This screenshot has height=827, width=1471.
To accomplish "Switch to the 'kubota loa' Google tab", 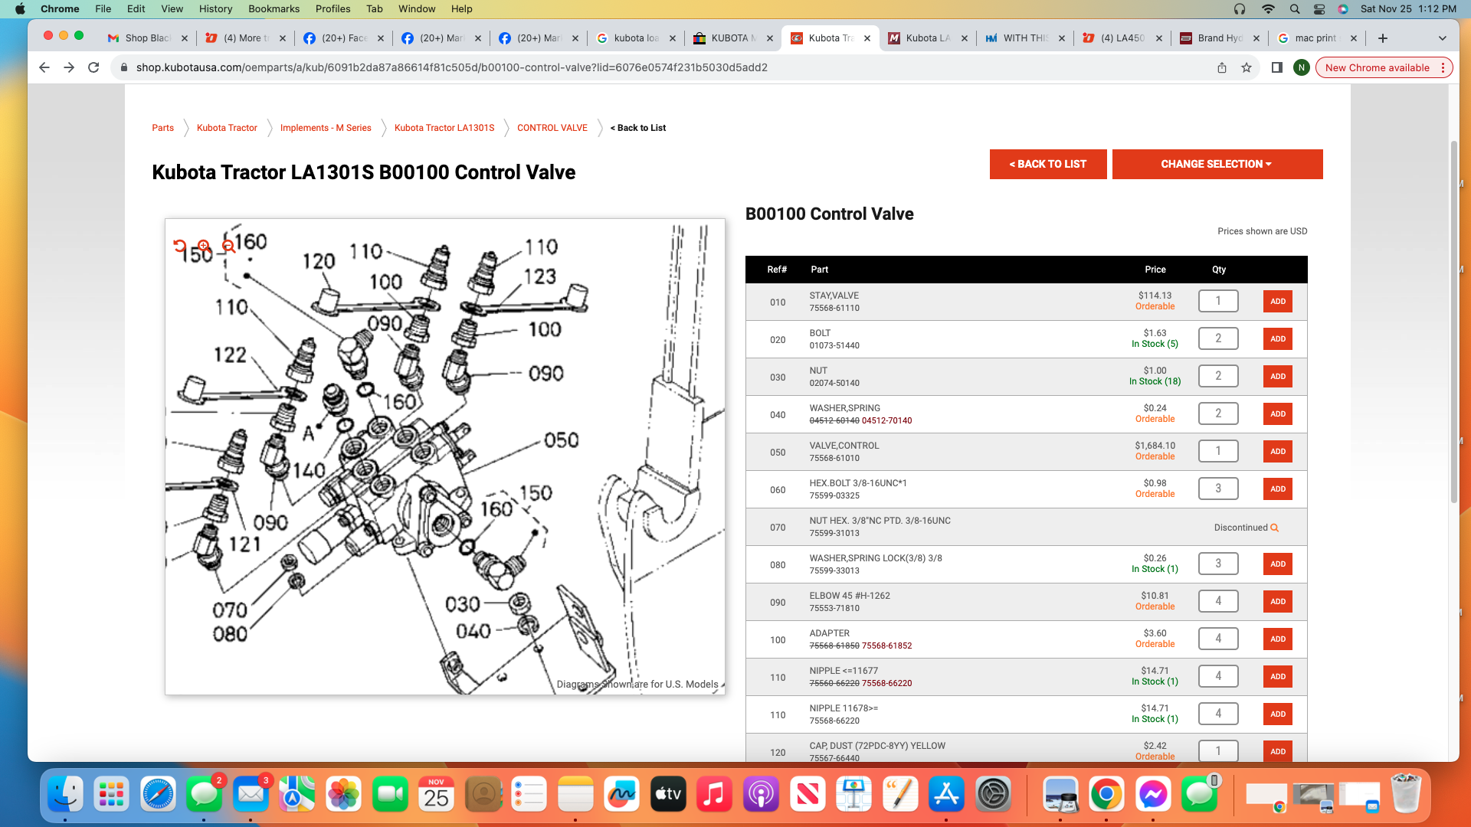I will pos(636,38).
